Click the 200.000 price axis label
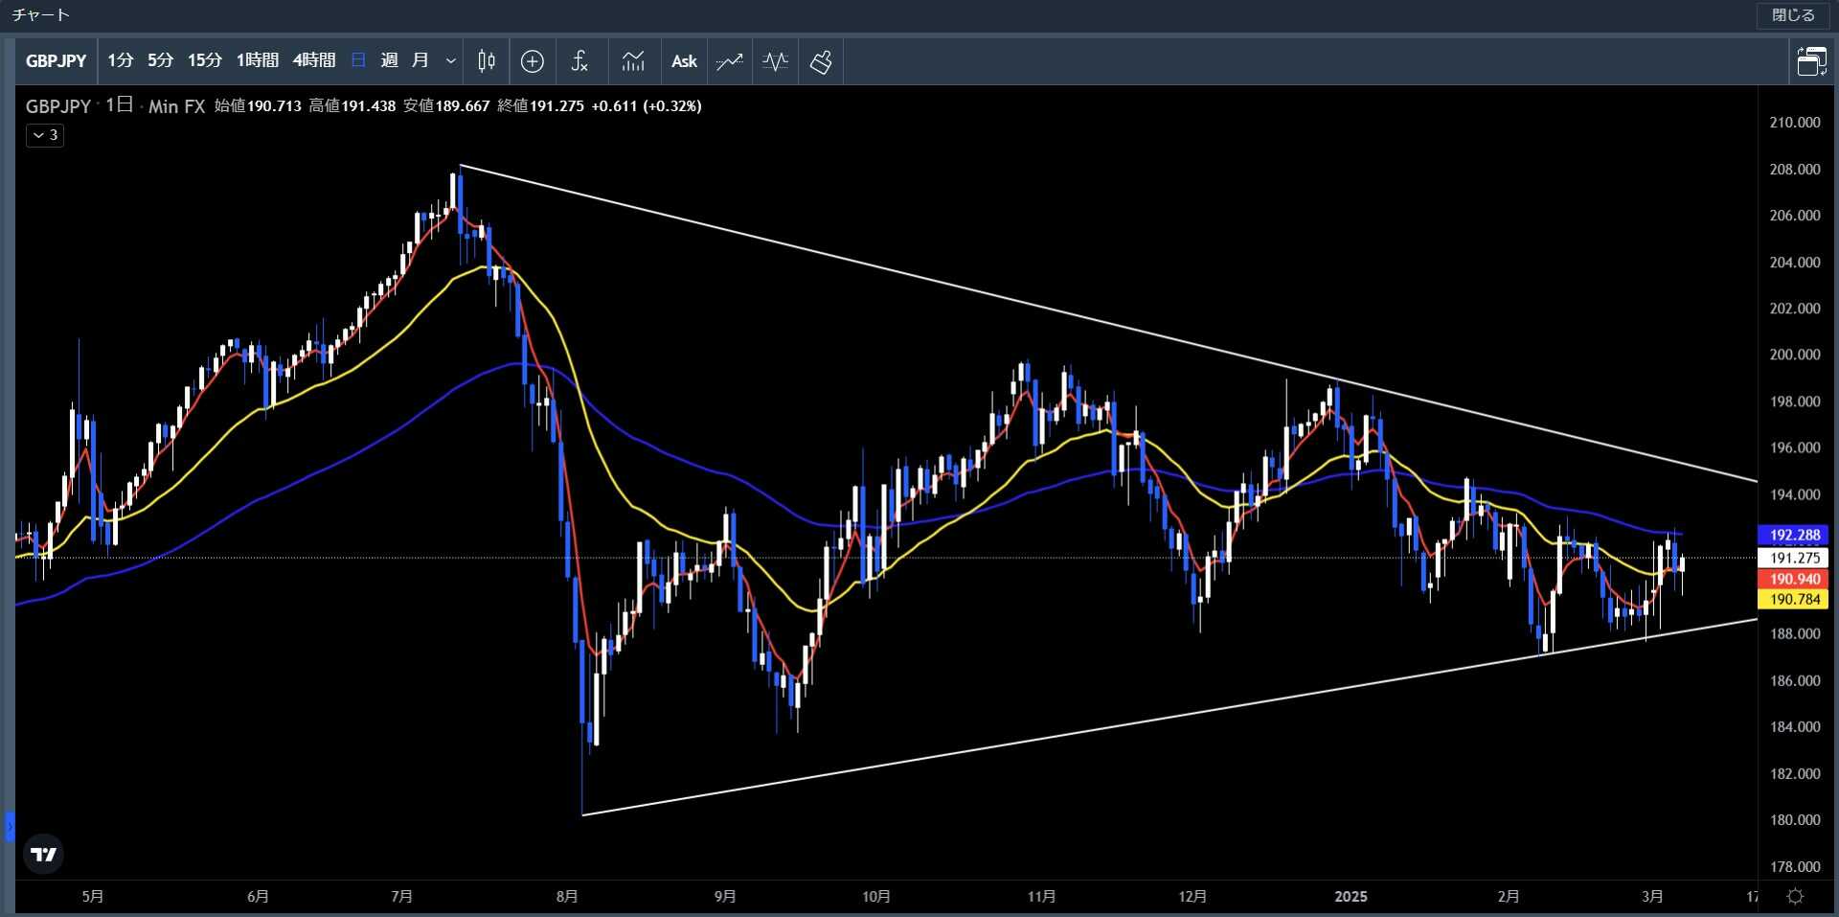The height and width of the screenshot is (917, 1839). click(1794, 355)
